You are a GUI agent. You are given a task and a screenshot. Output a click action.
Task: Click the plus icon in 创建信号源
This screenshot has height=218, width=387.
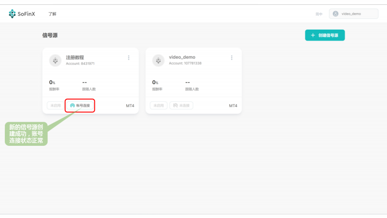coord(313,35)
